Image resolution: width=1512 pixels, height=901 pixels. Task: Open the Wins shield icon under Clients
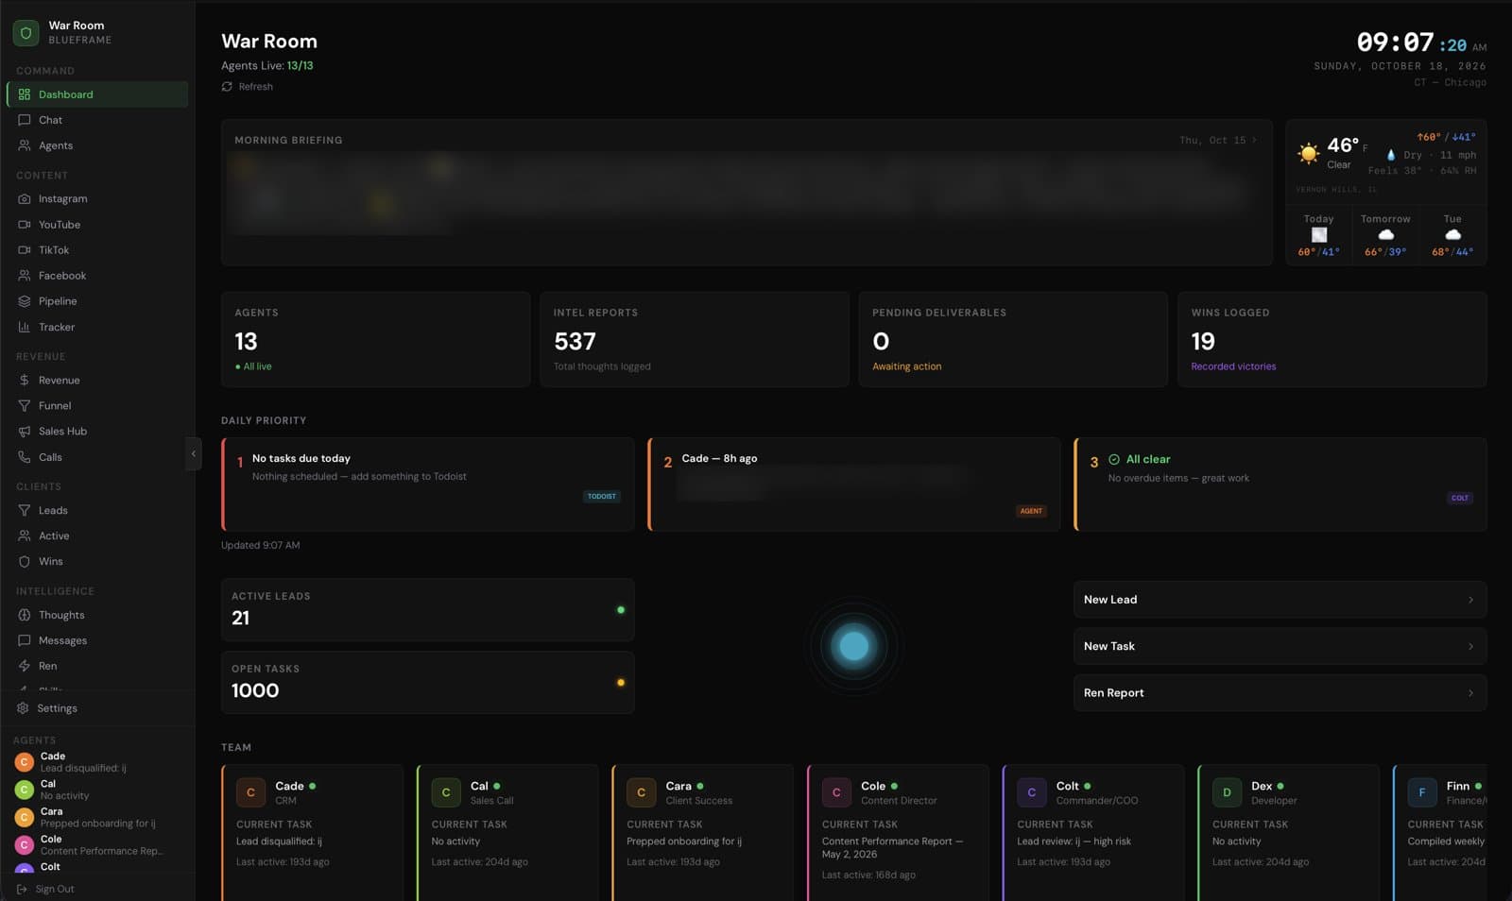point(25,562)
